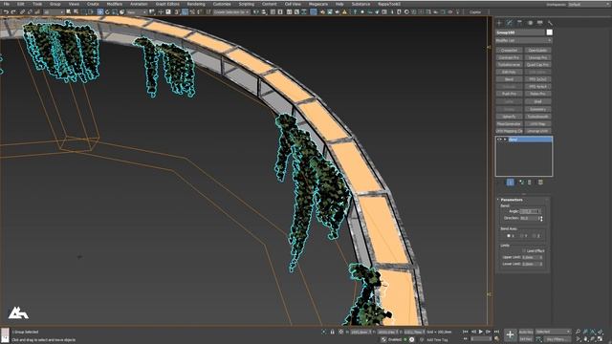Viewport: 612px width, 344px height.
Task: Open the Workspaces Default dropdown
Action: click(x=588, y=4)
